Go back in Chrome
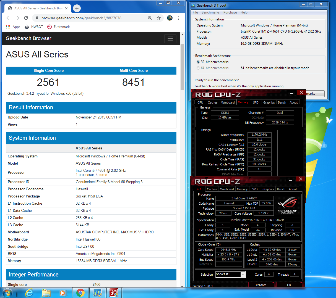336x298 pixels. pyautogui.click(x=8, y=18)
